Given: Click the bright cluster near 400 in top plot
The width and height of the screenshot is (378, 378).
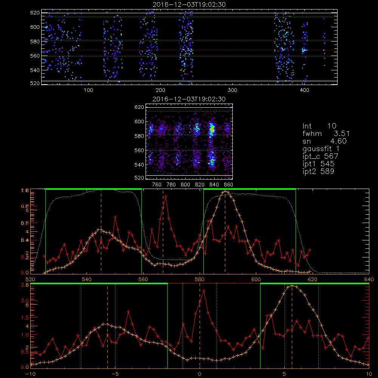Looking at the screenshot, I should click(304, 50).
